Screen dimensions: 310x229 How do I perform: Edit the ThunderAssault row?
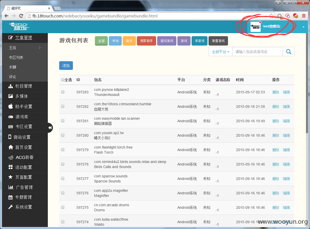286,92
